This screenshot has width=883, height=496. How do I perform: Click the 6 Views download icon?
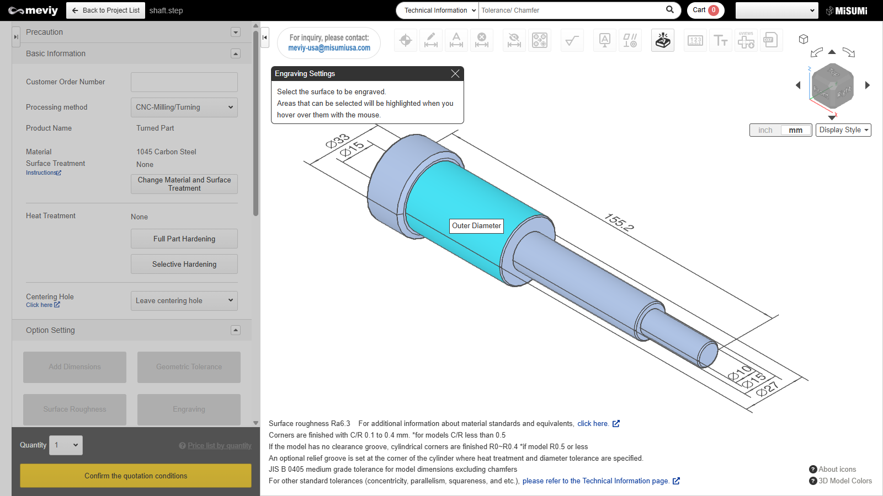pos(746,40)
